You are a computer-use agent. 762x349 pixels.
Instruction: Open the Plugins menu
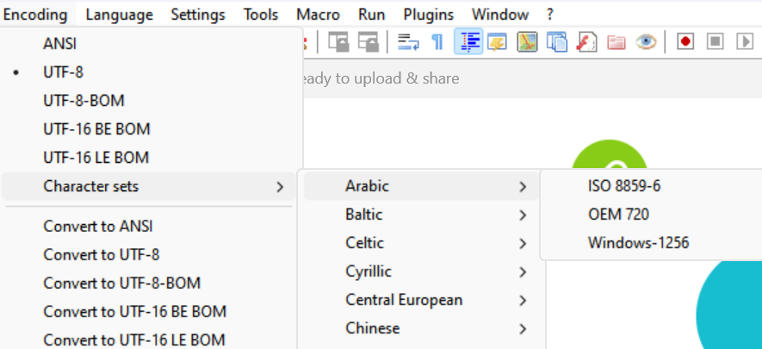click(x=428, y=15)
